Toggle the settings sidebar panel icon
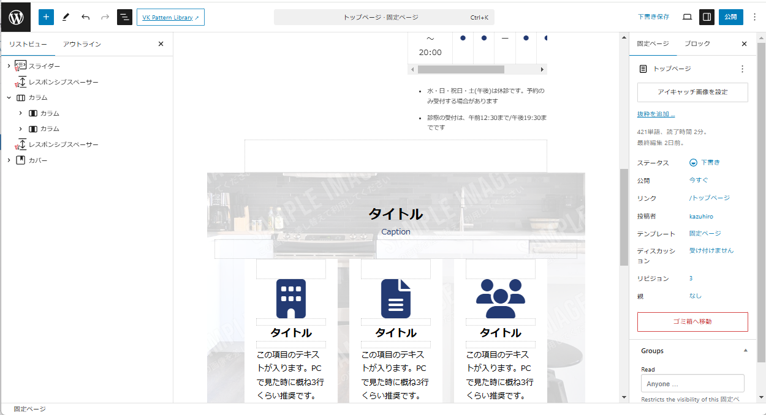 [707, 17]
